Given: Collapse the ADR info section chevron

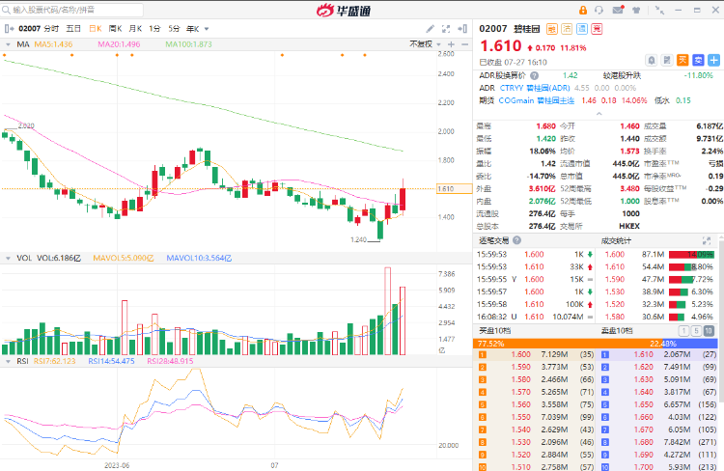Looking at the screenshot, I should pos(599,114).
